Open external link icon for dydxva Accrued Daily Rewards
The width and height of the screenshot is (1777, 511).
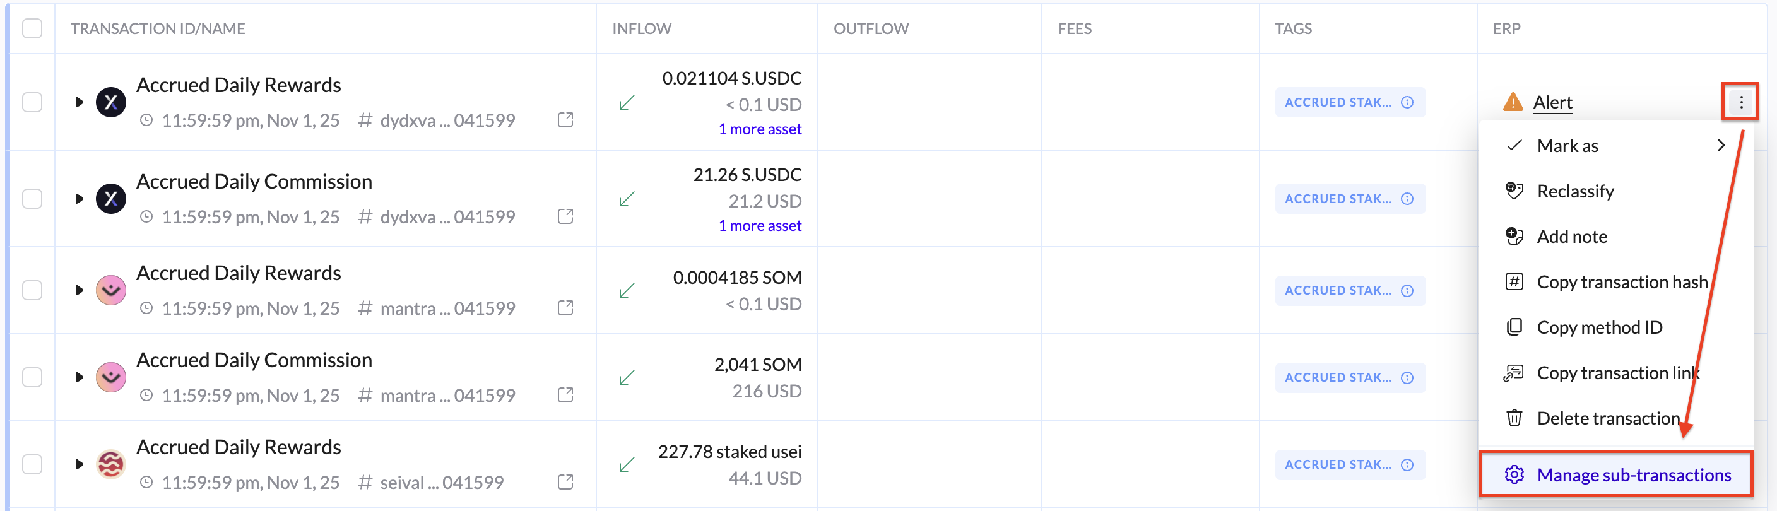point(565,120)
